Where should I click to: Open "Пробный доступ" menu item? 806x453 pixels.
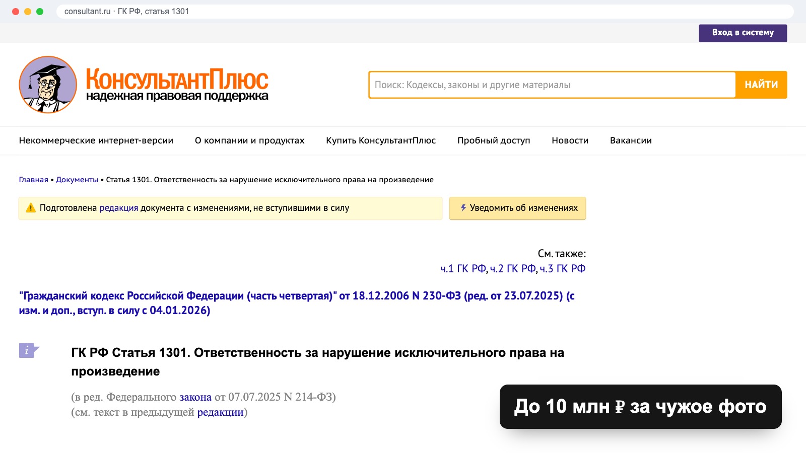(494, 140)
